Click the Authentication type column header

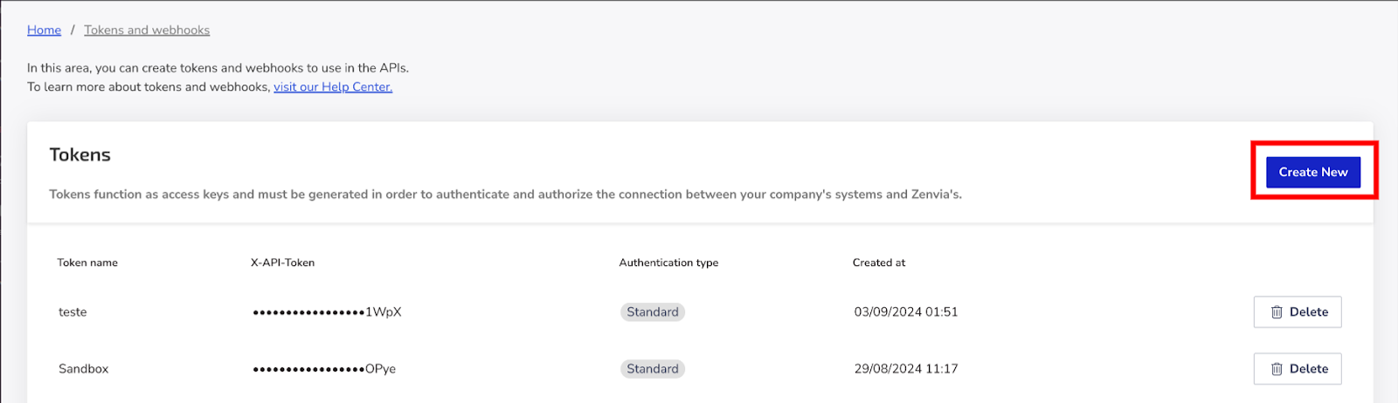[668, 263]
